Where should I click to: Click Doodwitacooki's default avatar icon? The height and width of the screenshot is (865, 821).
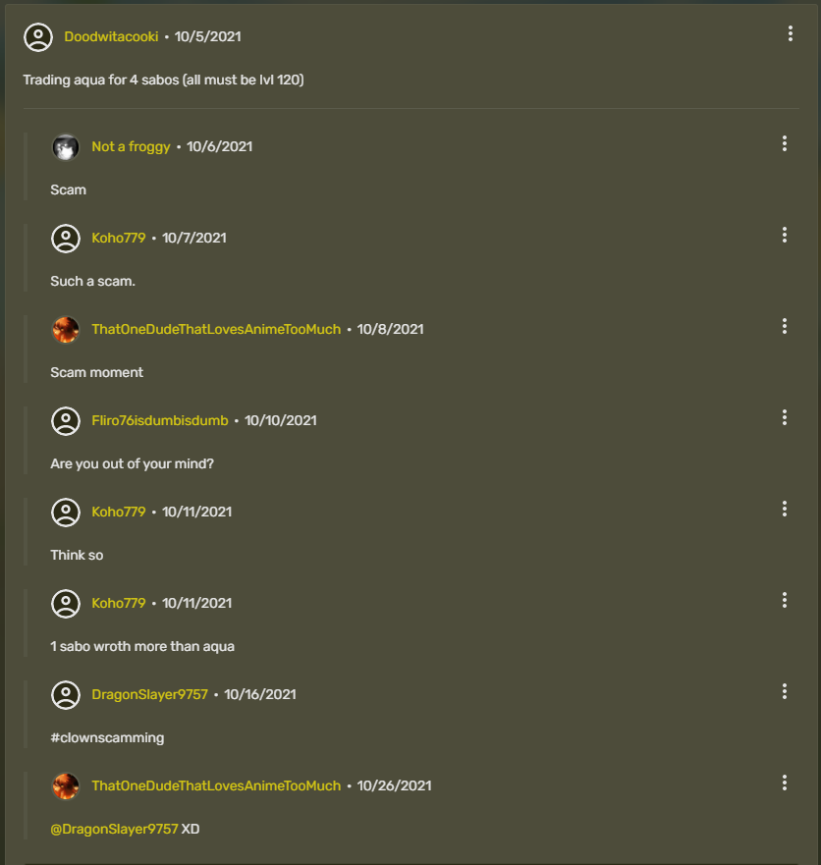pos(38,37)
